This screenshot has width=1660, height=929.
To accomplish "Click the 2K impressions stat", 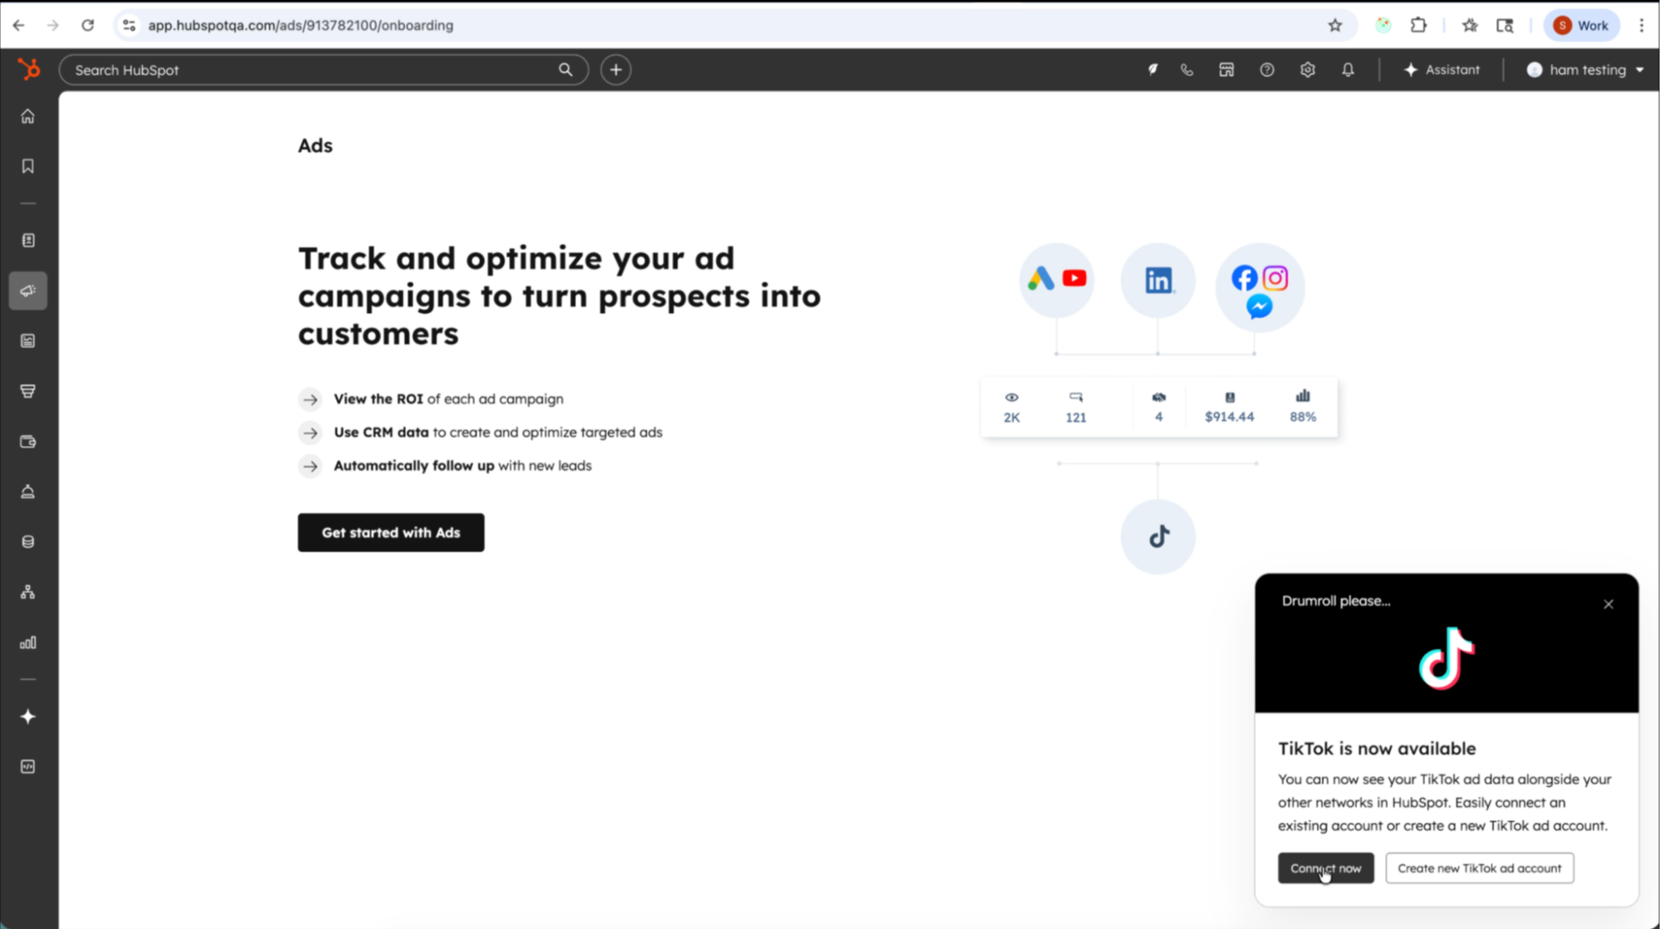I will [1011, 407].
